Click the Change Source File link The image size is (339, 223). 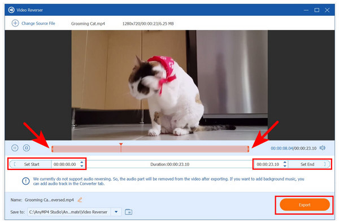(38, 23)
